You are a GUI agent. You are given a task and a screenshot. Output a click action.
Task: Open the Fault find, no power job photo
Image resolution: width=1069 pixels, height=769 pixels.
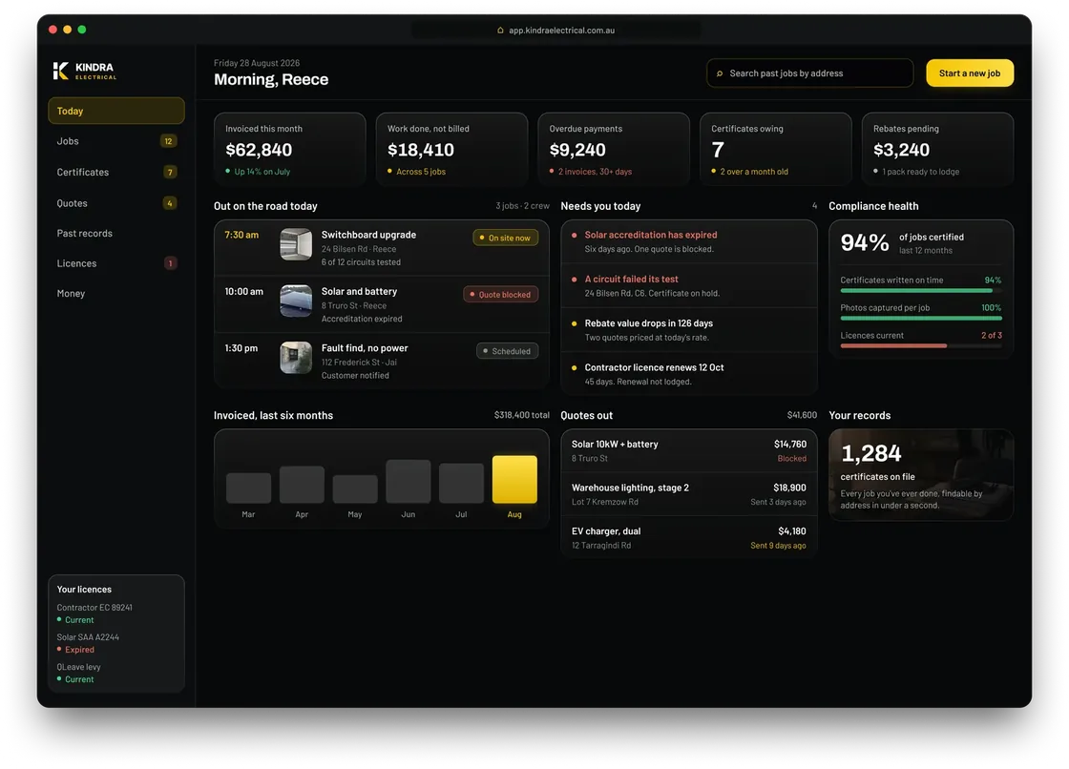coord(296,357)
